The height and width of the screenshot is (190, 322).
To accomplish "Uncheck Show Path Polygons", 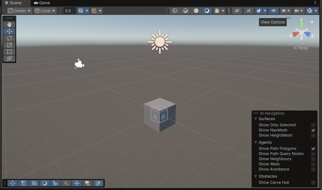I will point(313,149).
